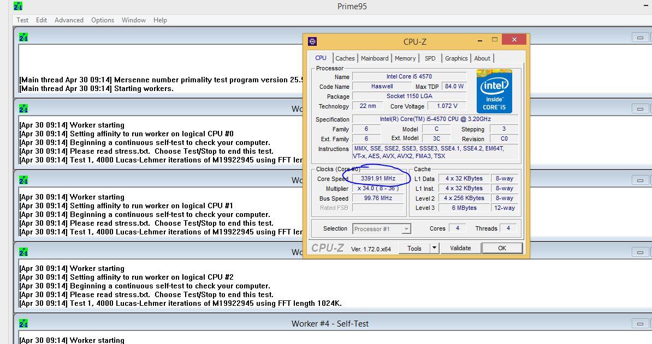Click the Tools button in CPU-Z
Screen dimensions: 652x344
(414, 248)
